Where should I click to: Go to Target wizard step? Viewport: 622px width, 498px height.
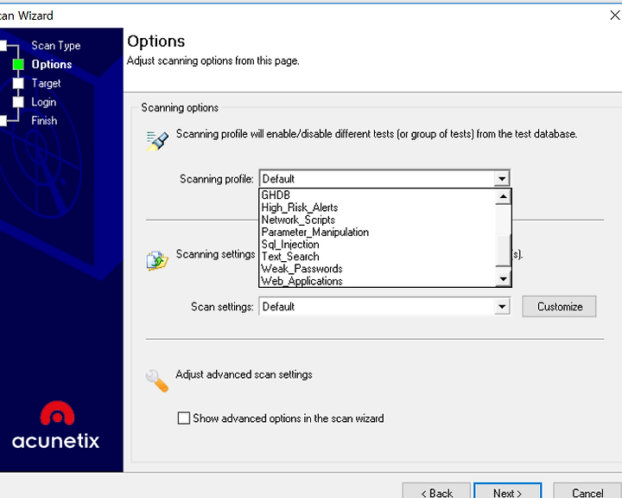coord(46,83)
